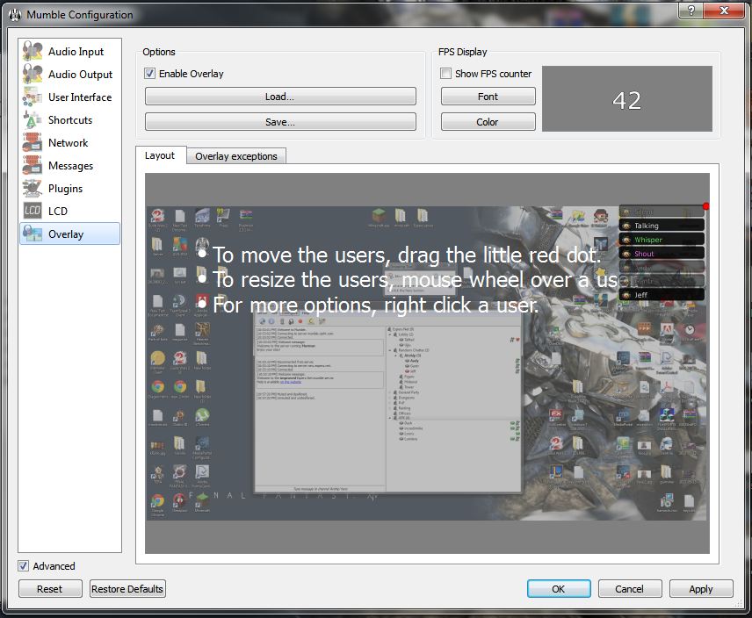
Task: Go to Shortcuts settings icon
Action: (33, 120)
